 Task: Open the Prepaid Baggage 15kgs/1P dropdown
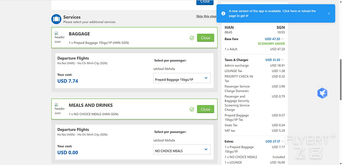pos(182,78)
